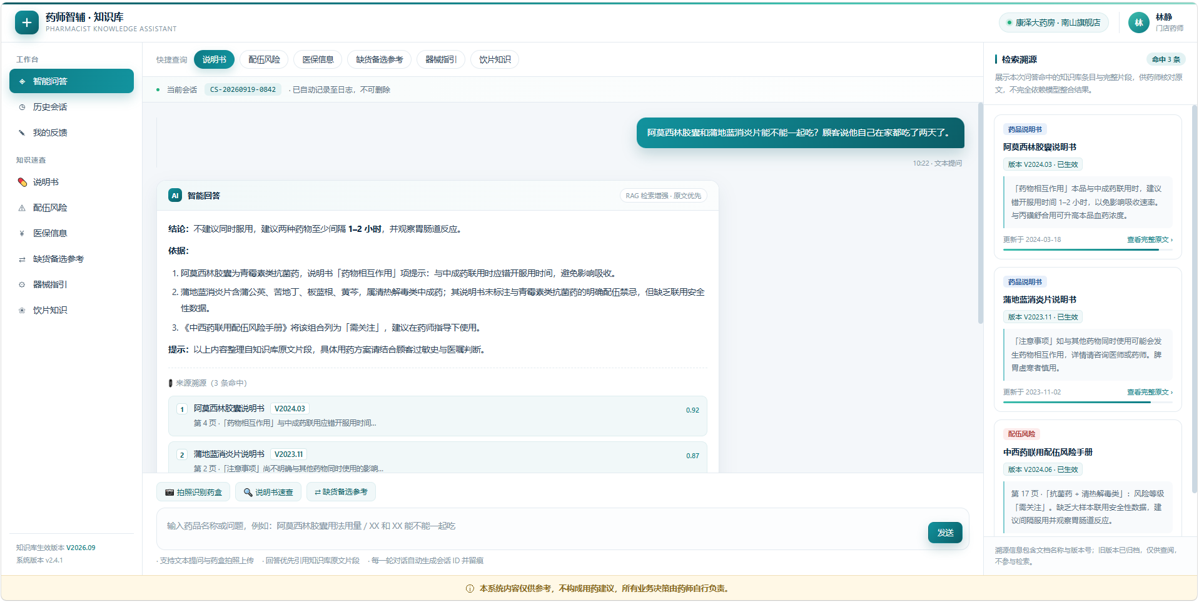The image size is (1199, 602).
Task: Open the 器械指引 quick query tab
Action: pyautogui.click(x=441, y=59)
